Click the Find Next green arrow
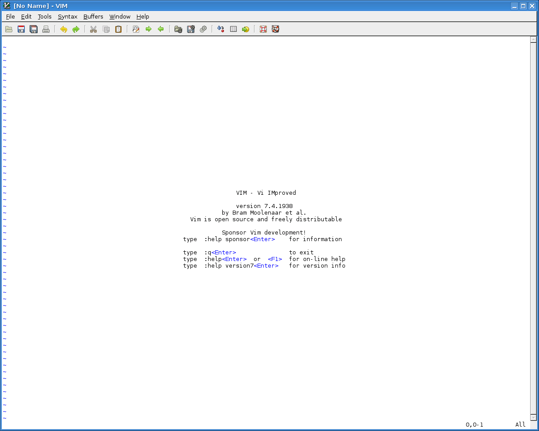 pyautogui.click(x=148, y=29)
